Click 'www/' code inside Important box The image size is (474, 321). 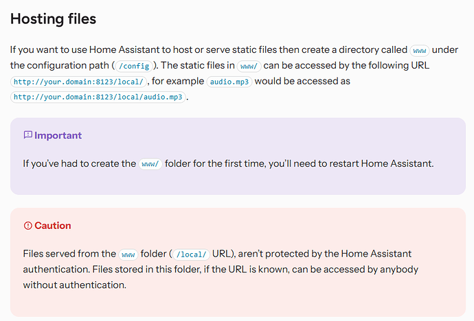click(150, 165)
